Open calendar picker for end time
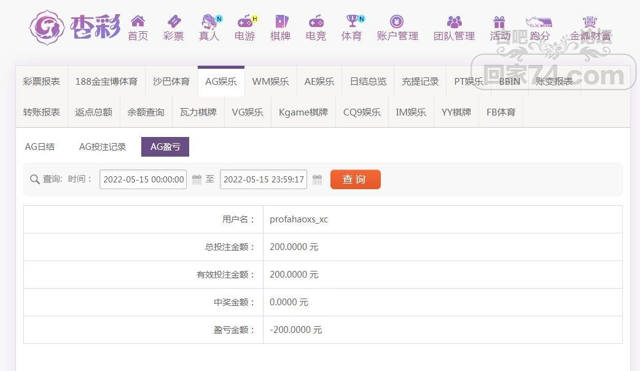Viewport: 640px width, 371px height. click(x=317, y=179)
